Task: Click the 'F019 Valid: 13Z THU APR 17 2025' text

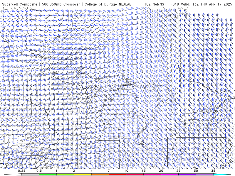Action: tap(201, 4)
